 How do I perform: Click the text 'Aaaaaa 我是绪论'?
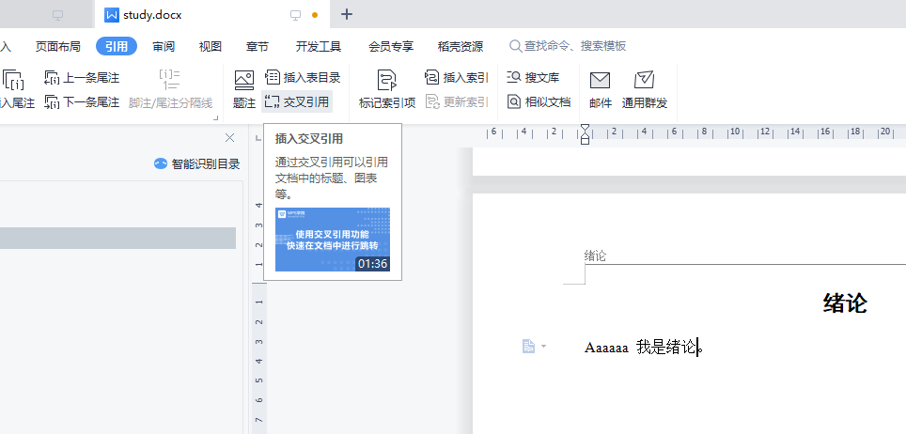pos(640,348)
